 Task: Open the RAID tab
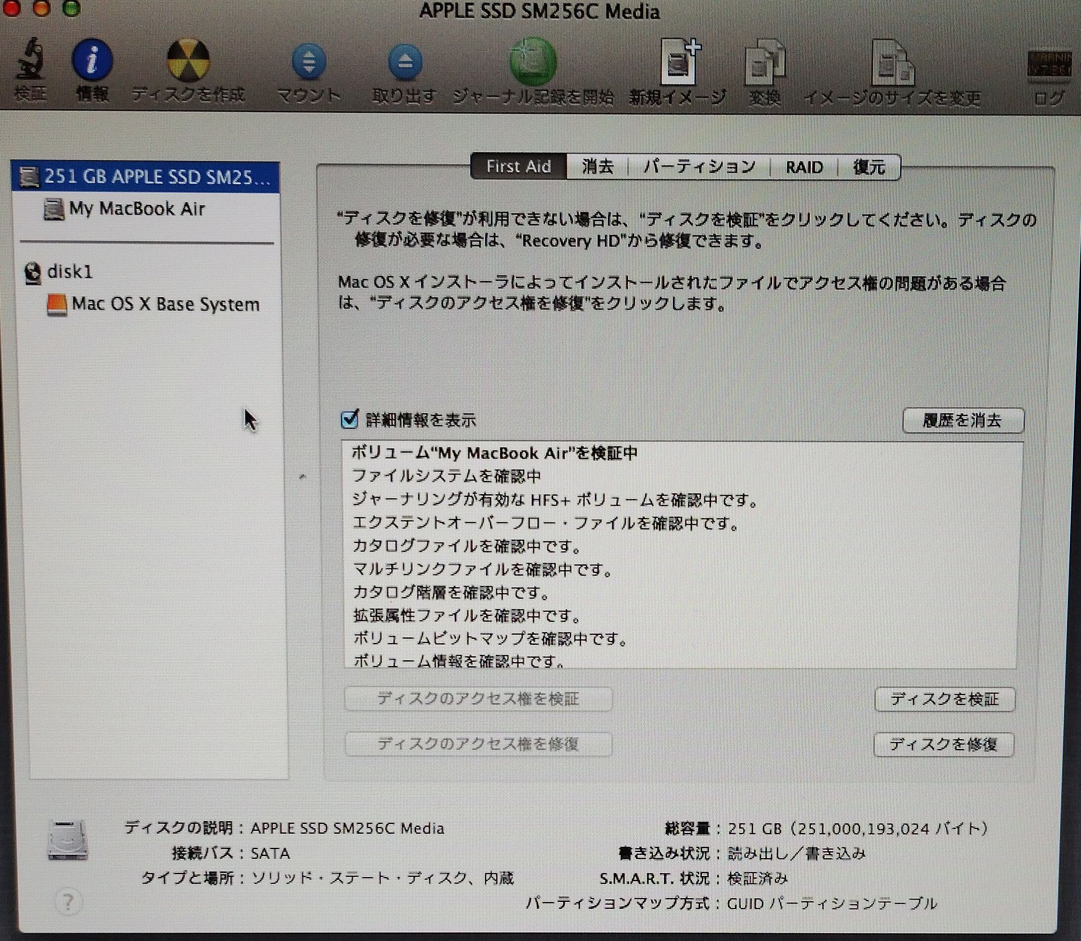(803, 167)
